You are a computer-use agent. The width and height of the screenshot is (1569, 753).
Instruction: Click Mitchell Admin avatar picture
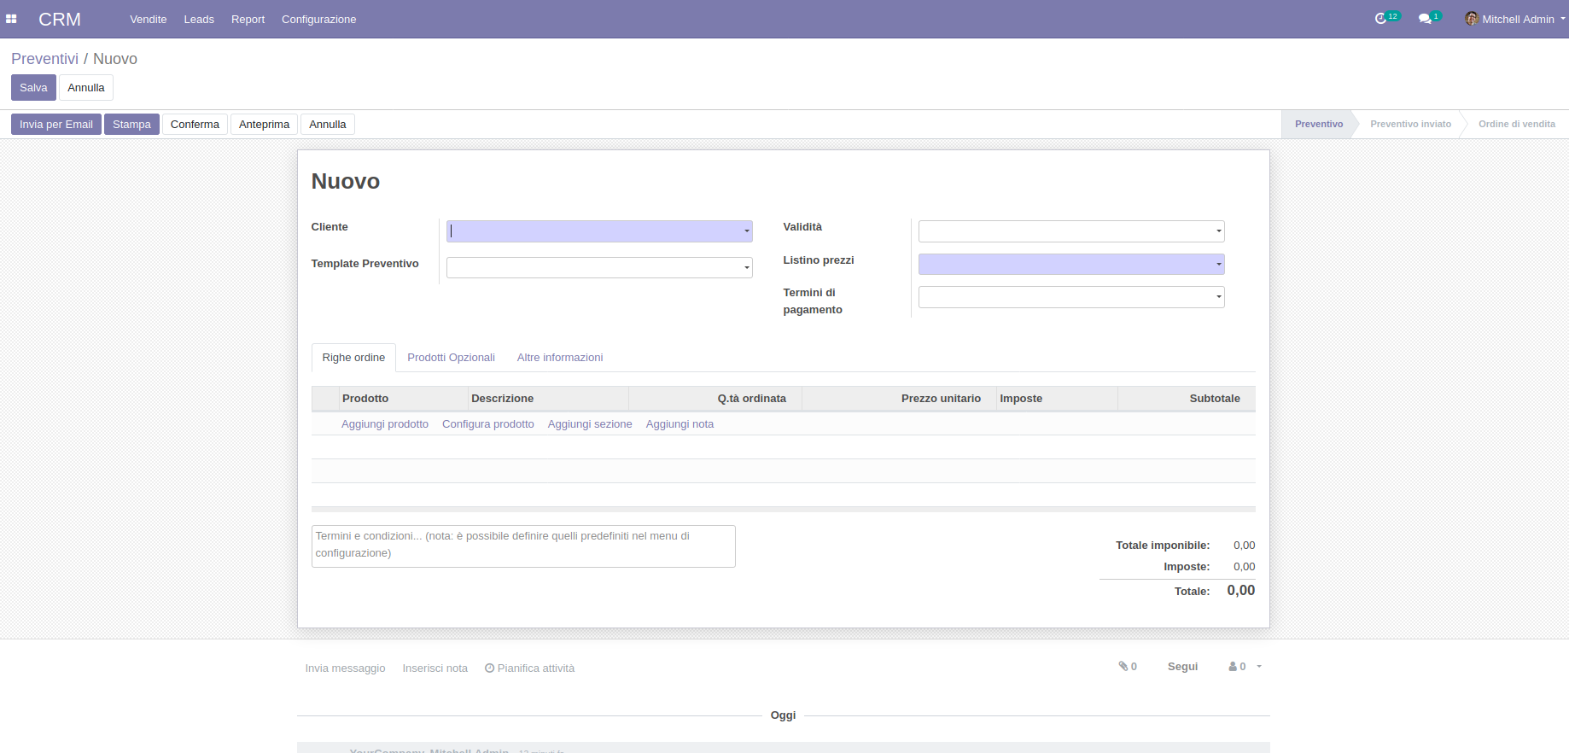click(x=1472, y=19)
